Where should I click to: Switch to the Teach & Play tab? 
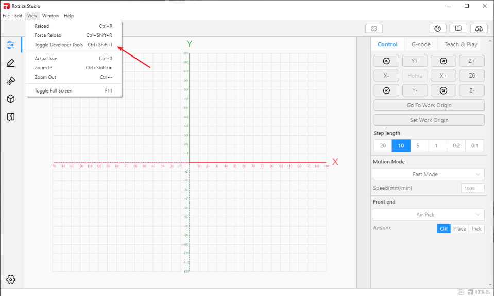click(x=461, y=44)
